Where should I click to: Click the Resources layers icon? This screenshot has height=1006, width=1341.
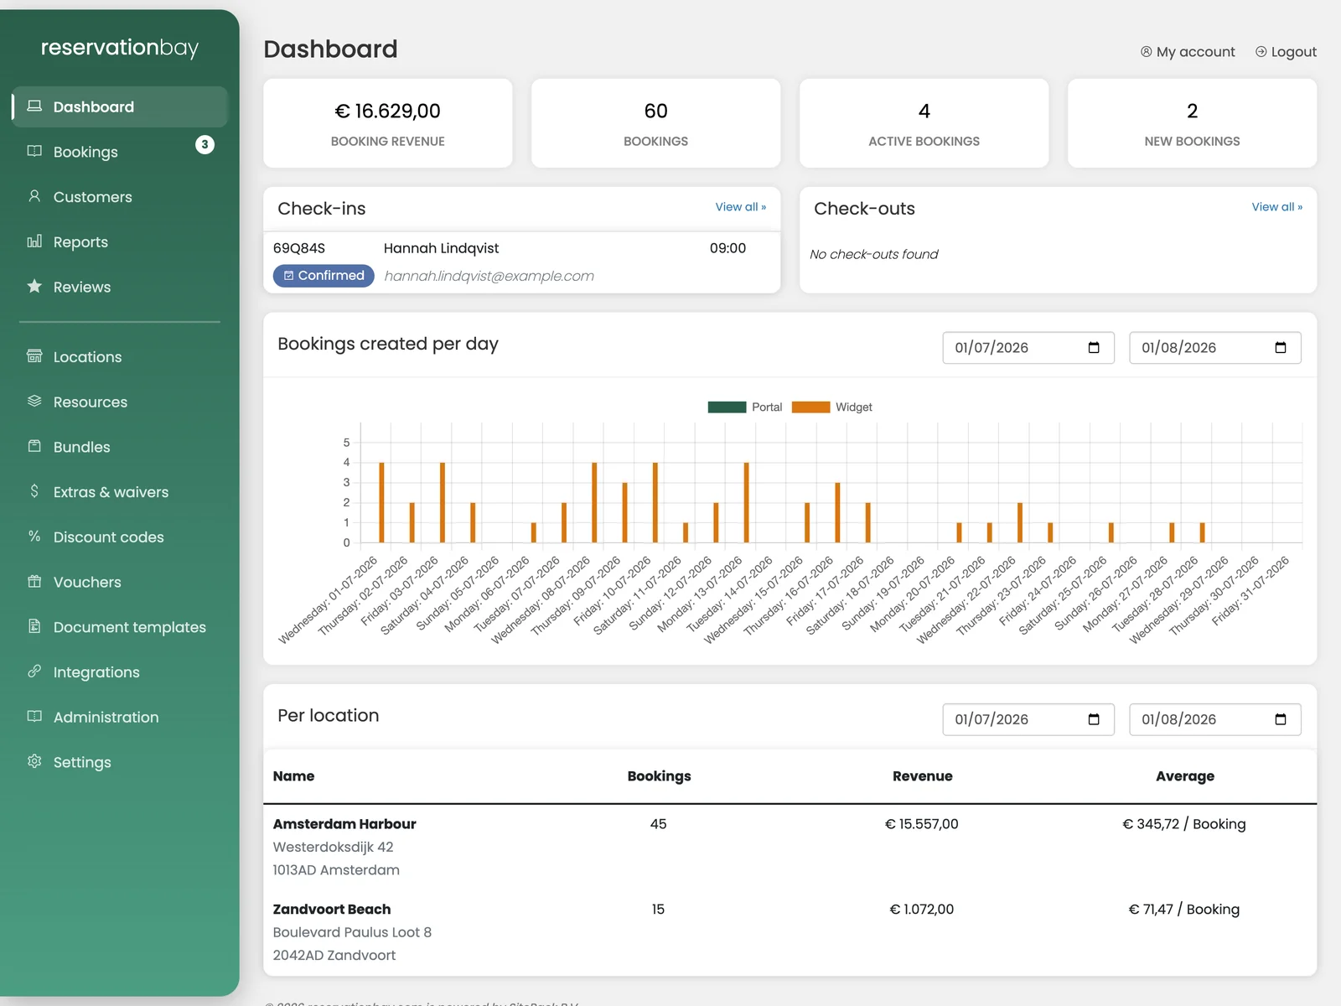point(34,401)
